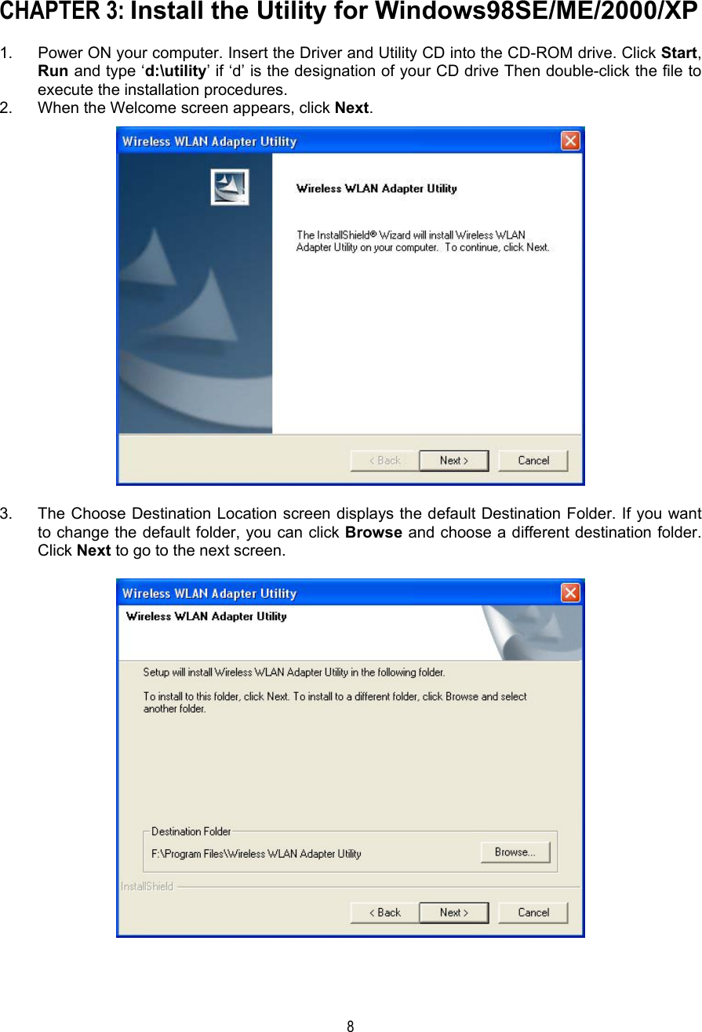
Task: Click the page-curl graphic in the destination dialog
Action: [533, 633]
